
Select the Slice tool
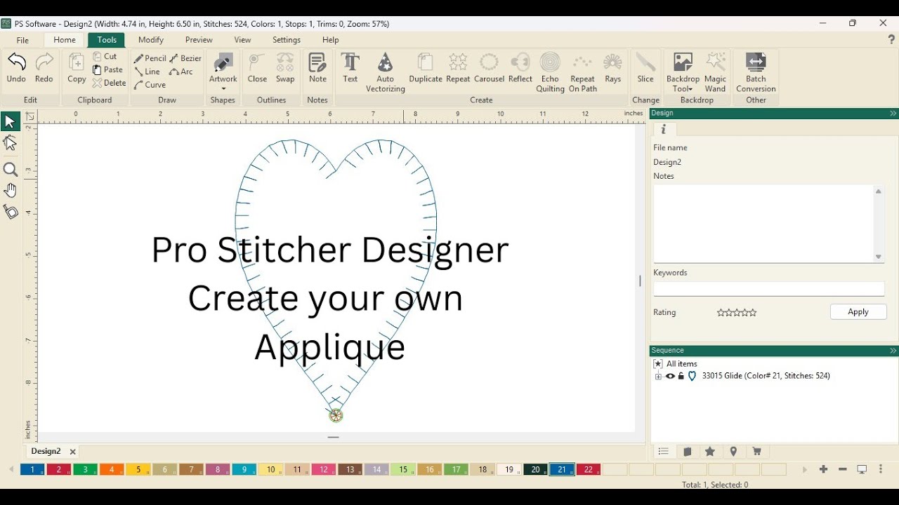pos(645,68)
